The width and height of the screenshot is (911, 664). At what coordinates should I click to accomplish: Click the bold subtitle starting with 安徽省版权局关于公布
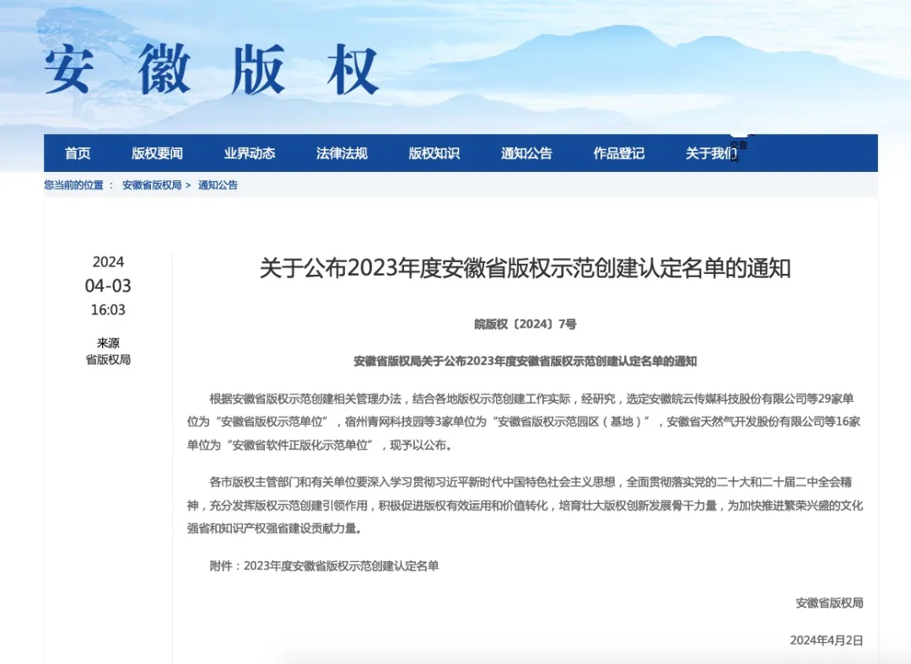(x=526, y=361)
